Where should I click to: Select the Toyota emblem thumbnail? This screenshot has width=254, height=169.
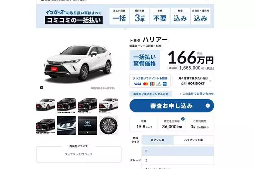pyautogui.click(x=88, y=126)
